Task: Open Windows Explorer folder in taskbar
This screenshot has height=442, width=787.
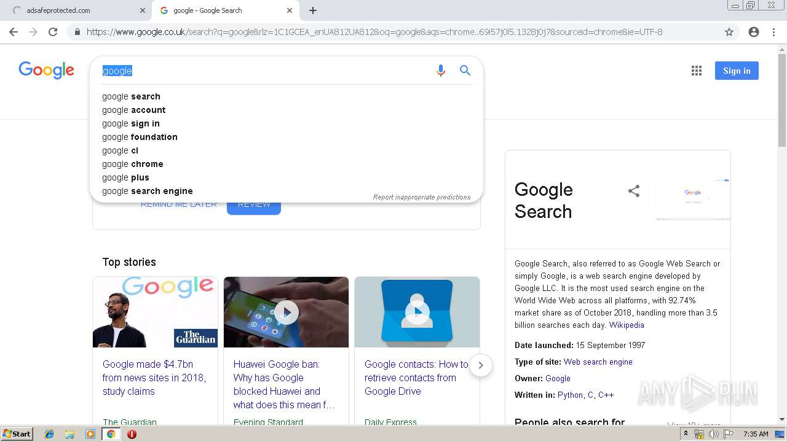Action: (69, 434)
